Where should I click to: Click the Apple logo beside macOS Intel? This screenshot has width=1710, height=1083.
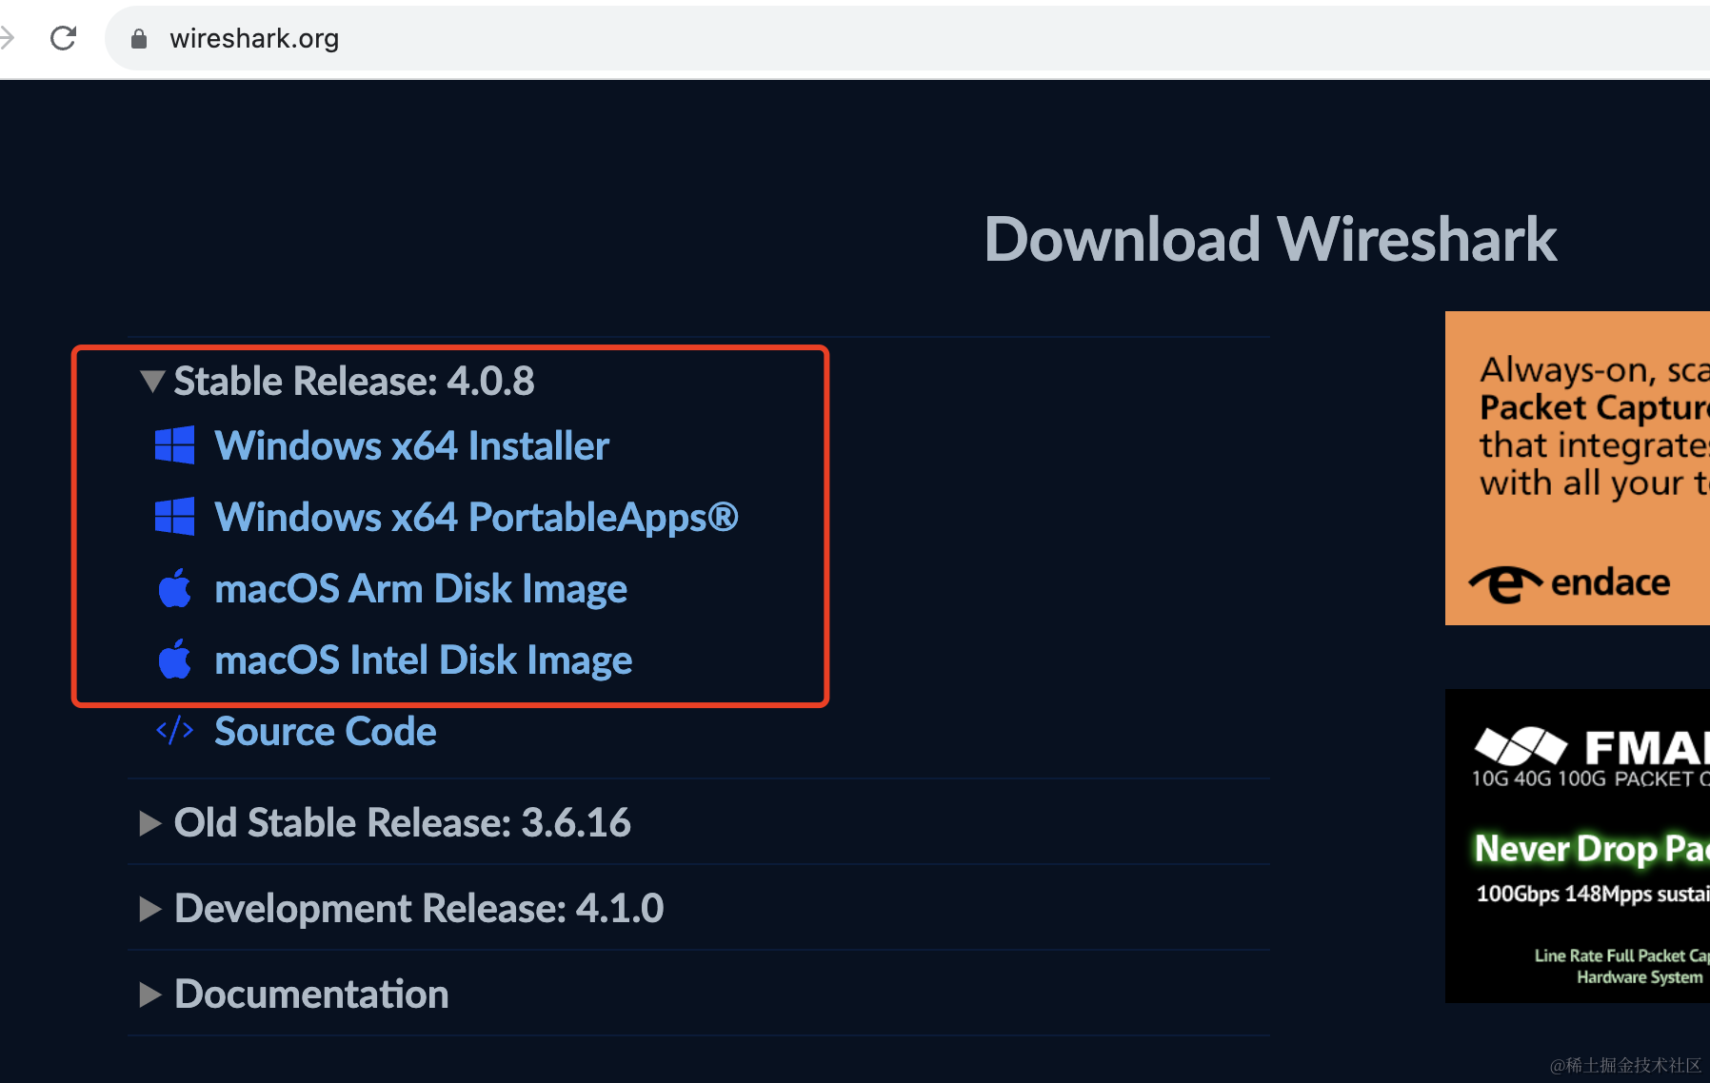tap(174, 659)
